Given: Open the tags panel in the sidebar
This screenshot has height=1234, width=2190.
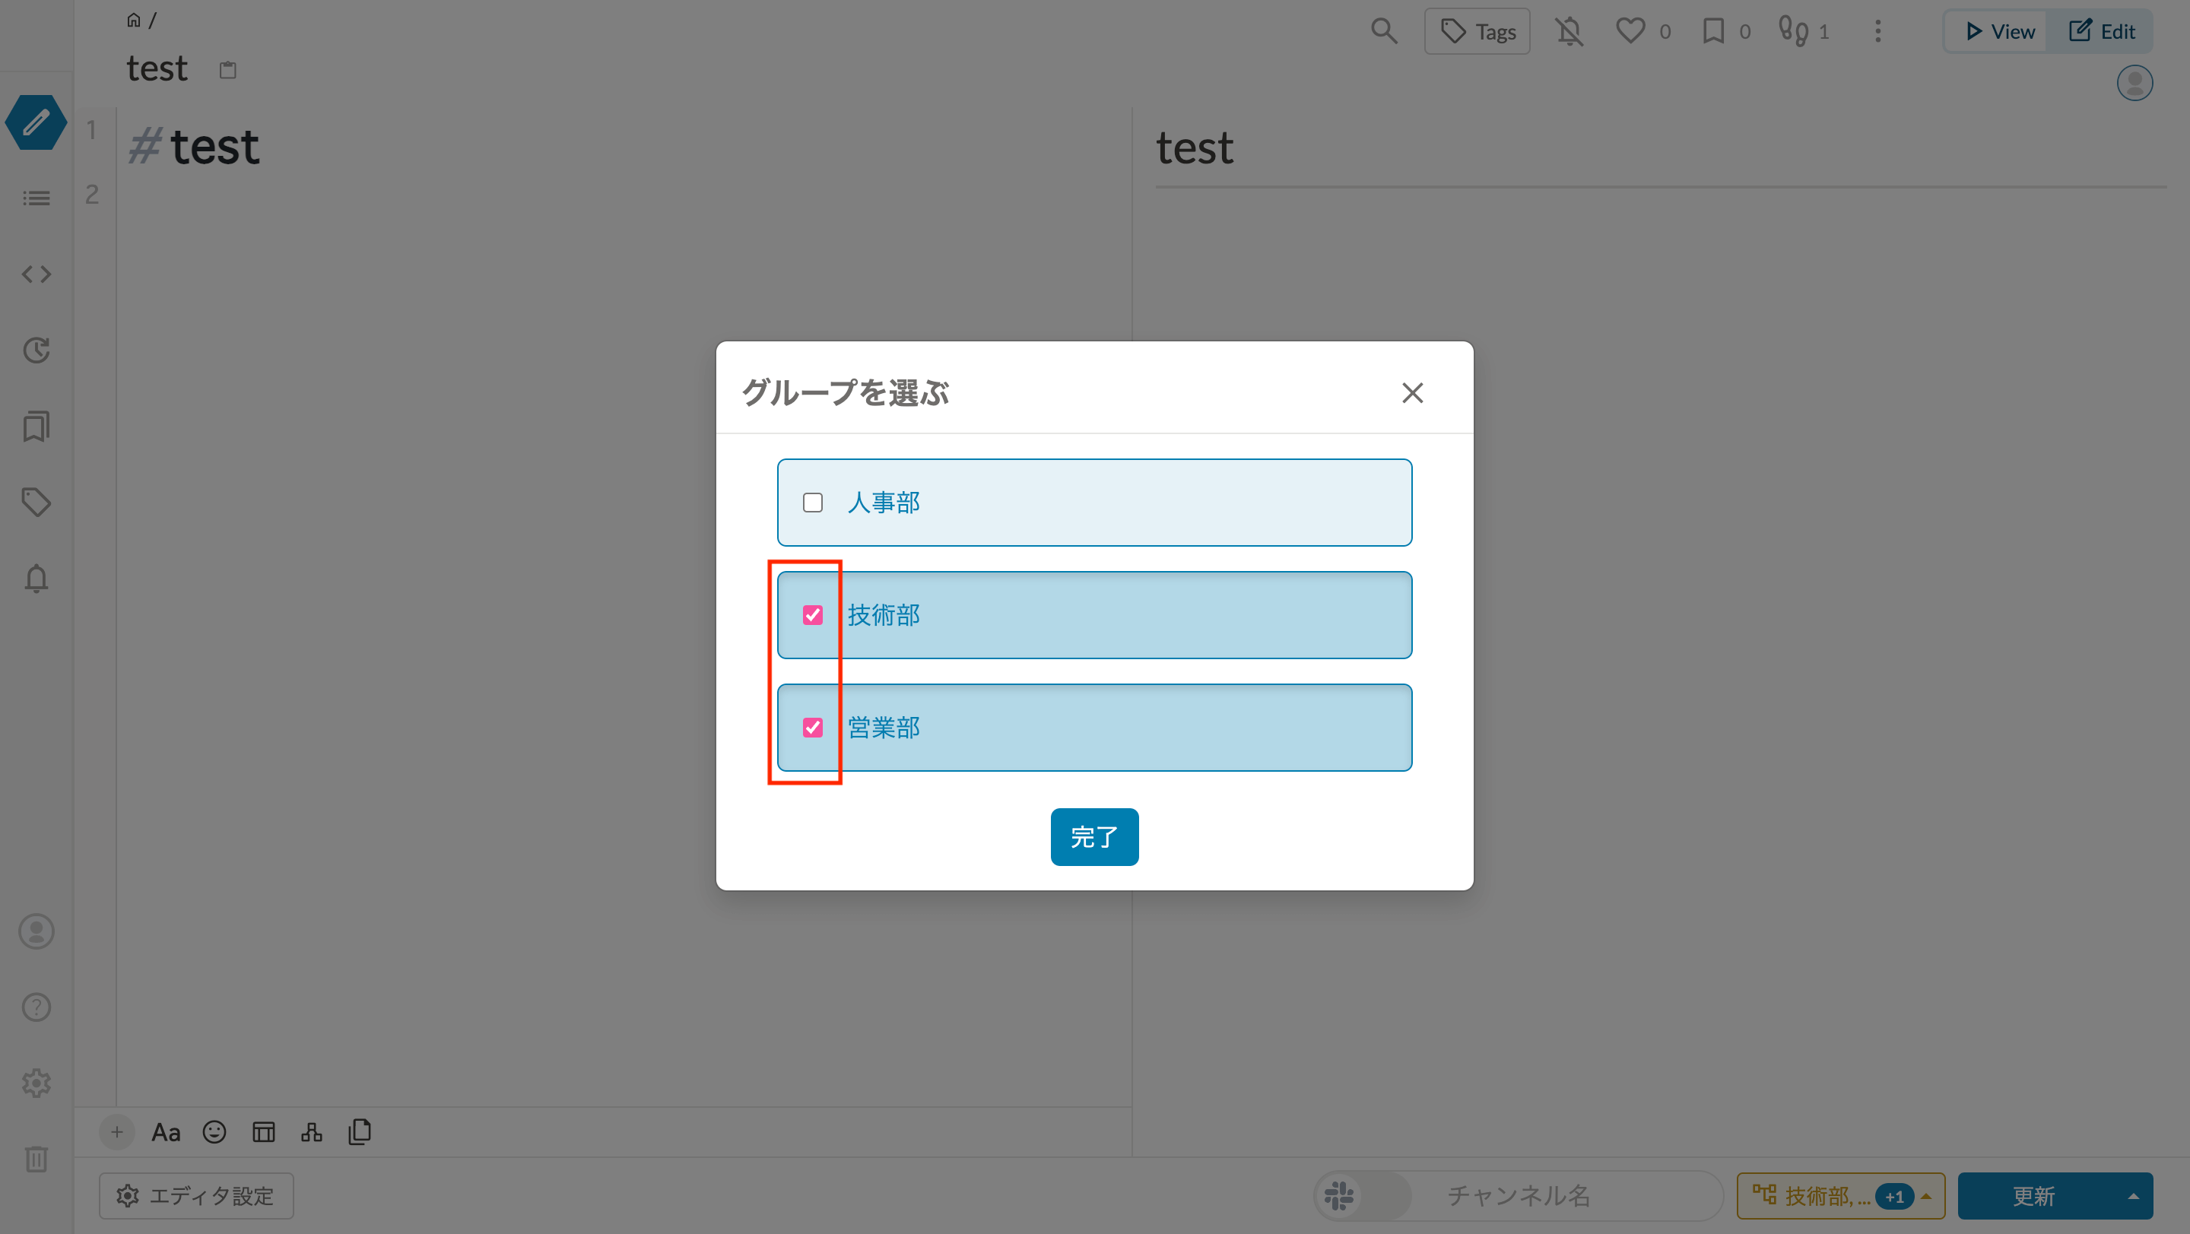Looking at the screenshot, I should coord(36,501).
